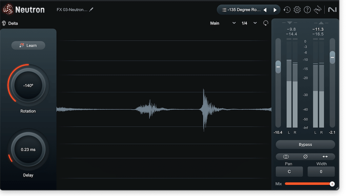
Task: Click the output peak reading -11.3
Action: (x=318, y=29)
